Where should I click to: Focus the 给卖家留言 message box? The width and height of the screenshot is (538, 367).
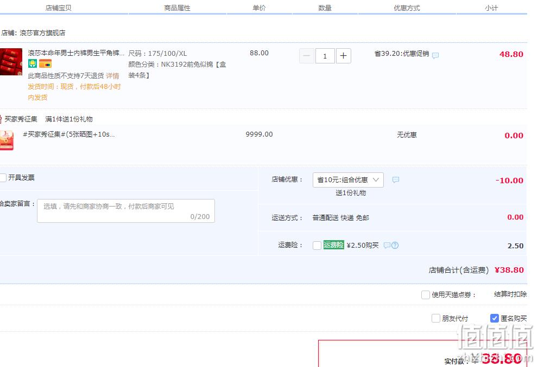coord(126,211)
